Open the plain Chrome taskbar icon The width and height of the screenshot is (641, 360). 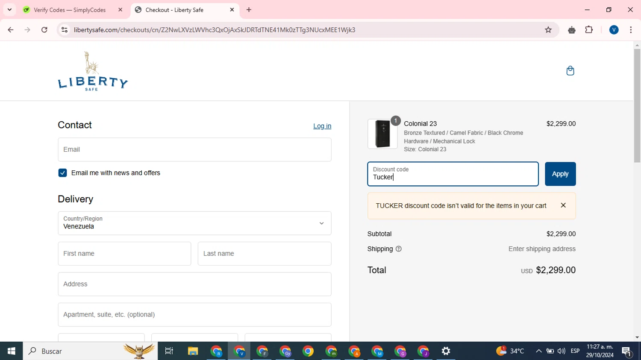(308, 351)
